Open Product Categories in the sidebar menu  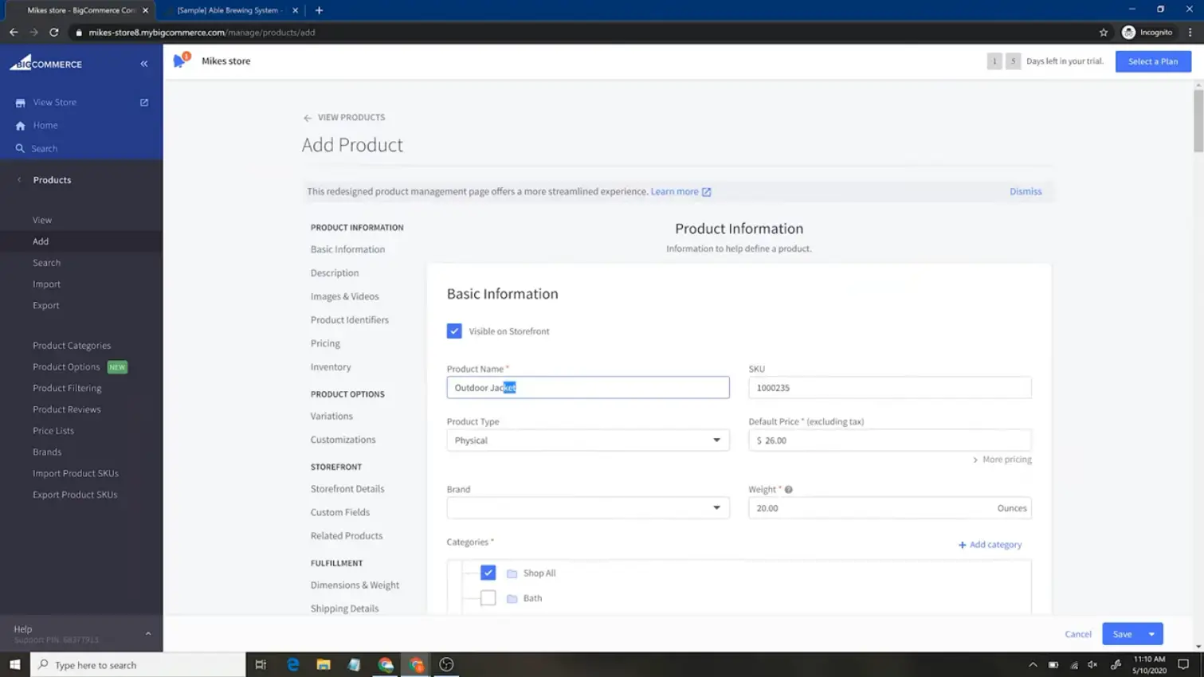(72, 346)
